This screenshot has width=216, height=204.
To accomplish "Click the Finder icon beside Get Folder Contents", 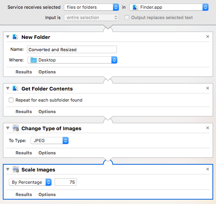I will pyautogui.click(x=15, y=89).
